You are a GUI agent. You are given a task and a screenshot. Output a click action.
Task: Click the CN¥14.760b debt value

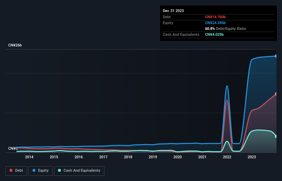pos(215,17)
